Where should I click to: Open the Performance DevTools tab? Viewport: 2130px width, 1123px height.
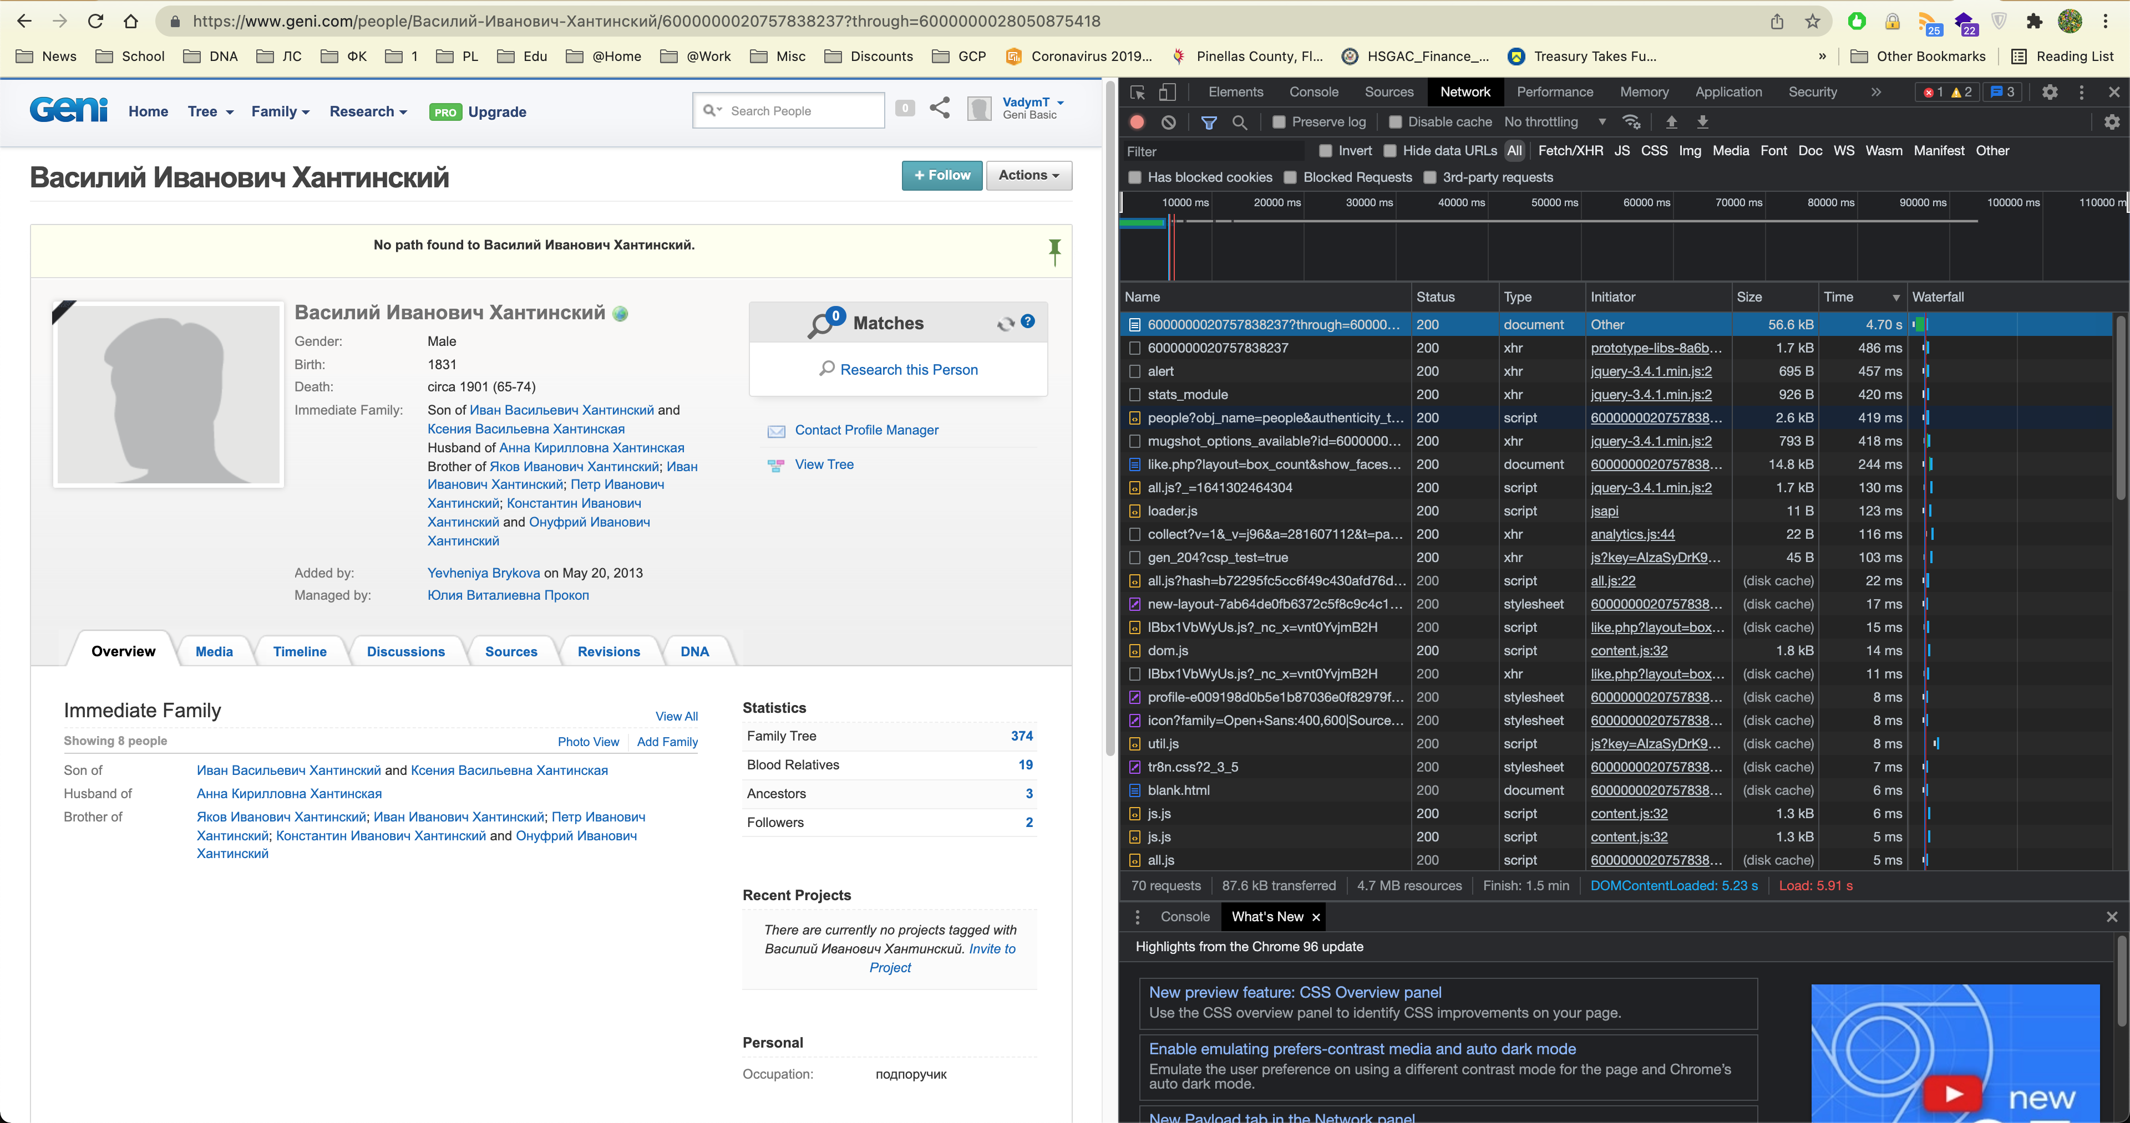(x=1554, y=91)
